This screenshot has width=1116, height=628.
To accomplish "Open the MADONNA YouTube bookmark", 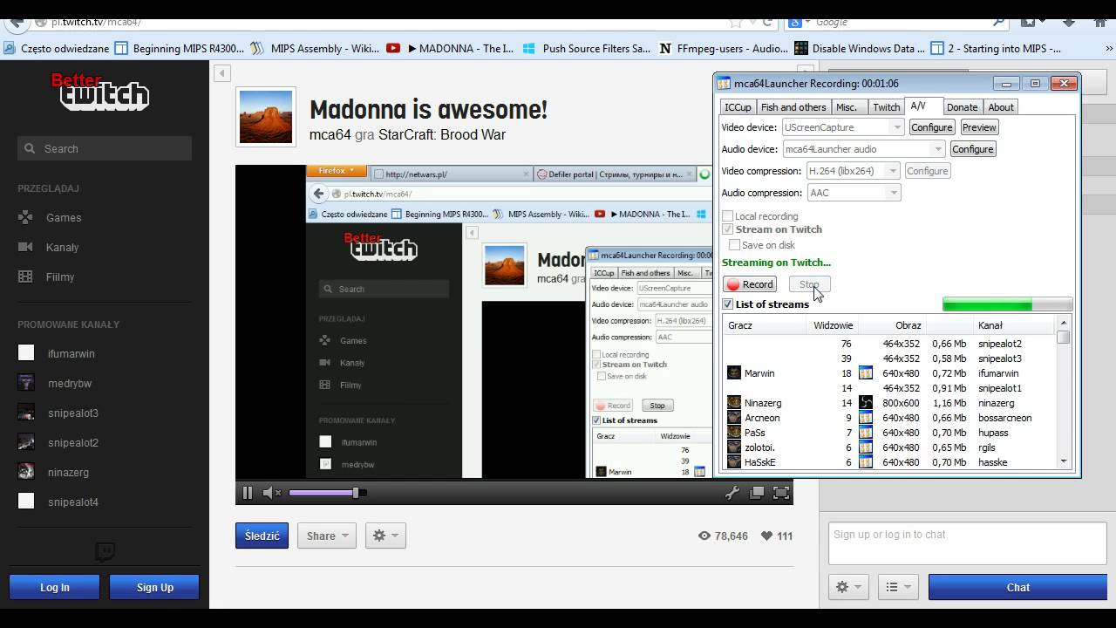I will pos(451,48).
